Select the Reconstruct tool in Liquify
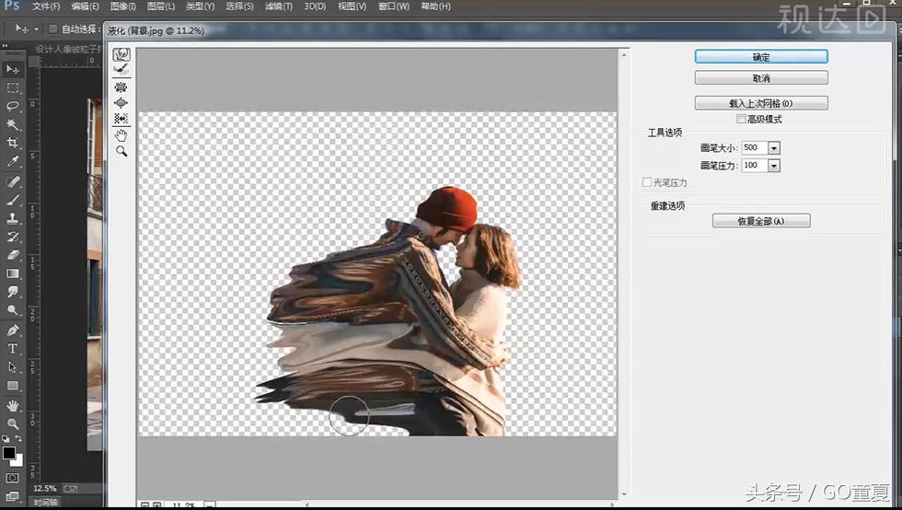 click(x=121, y=71)
